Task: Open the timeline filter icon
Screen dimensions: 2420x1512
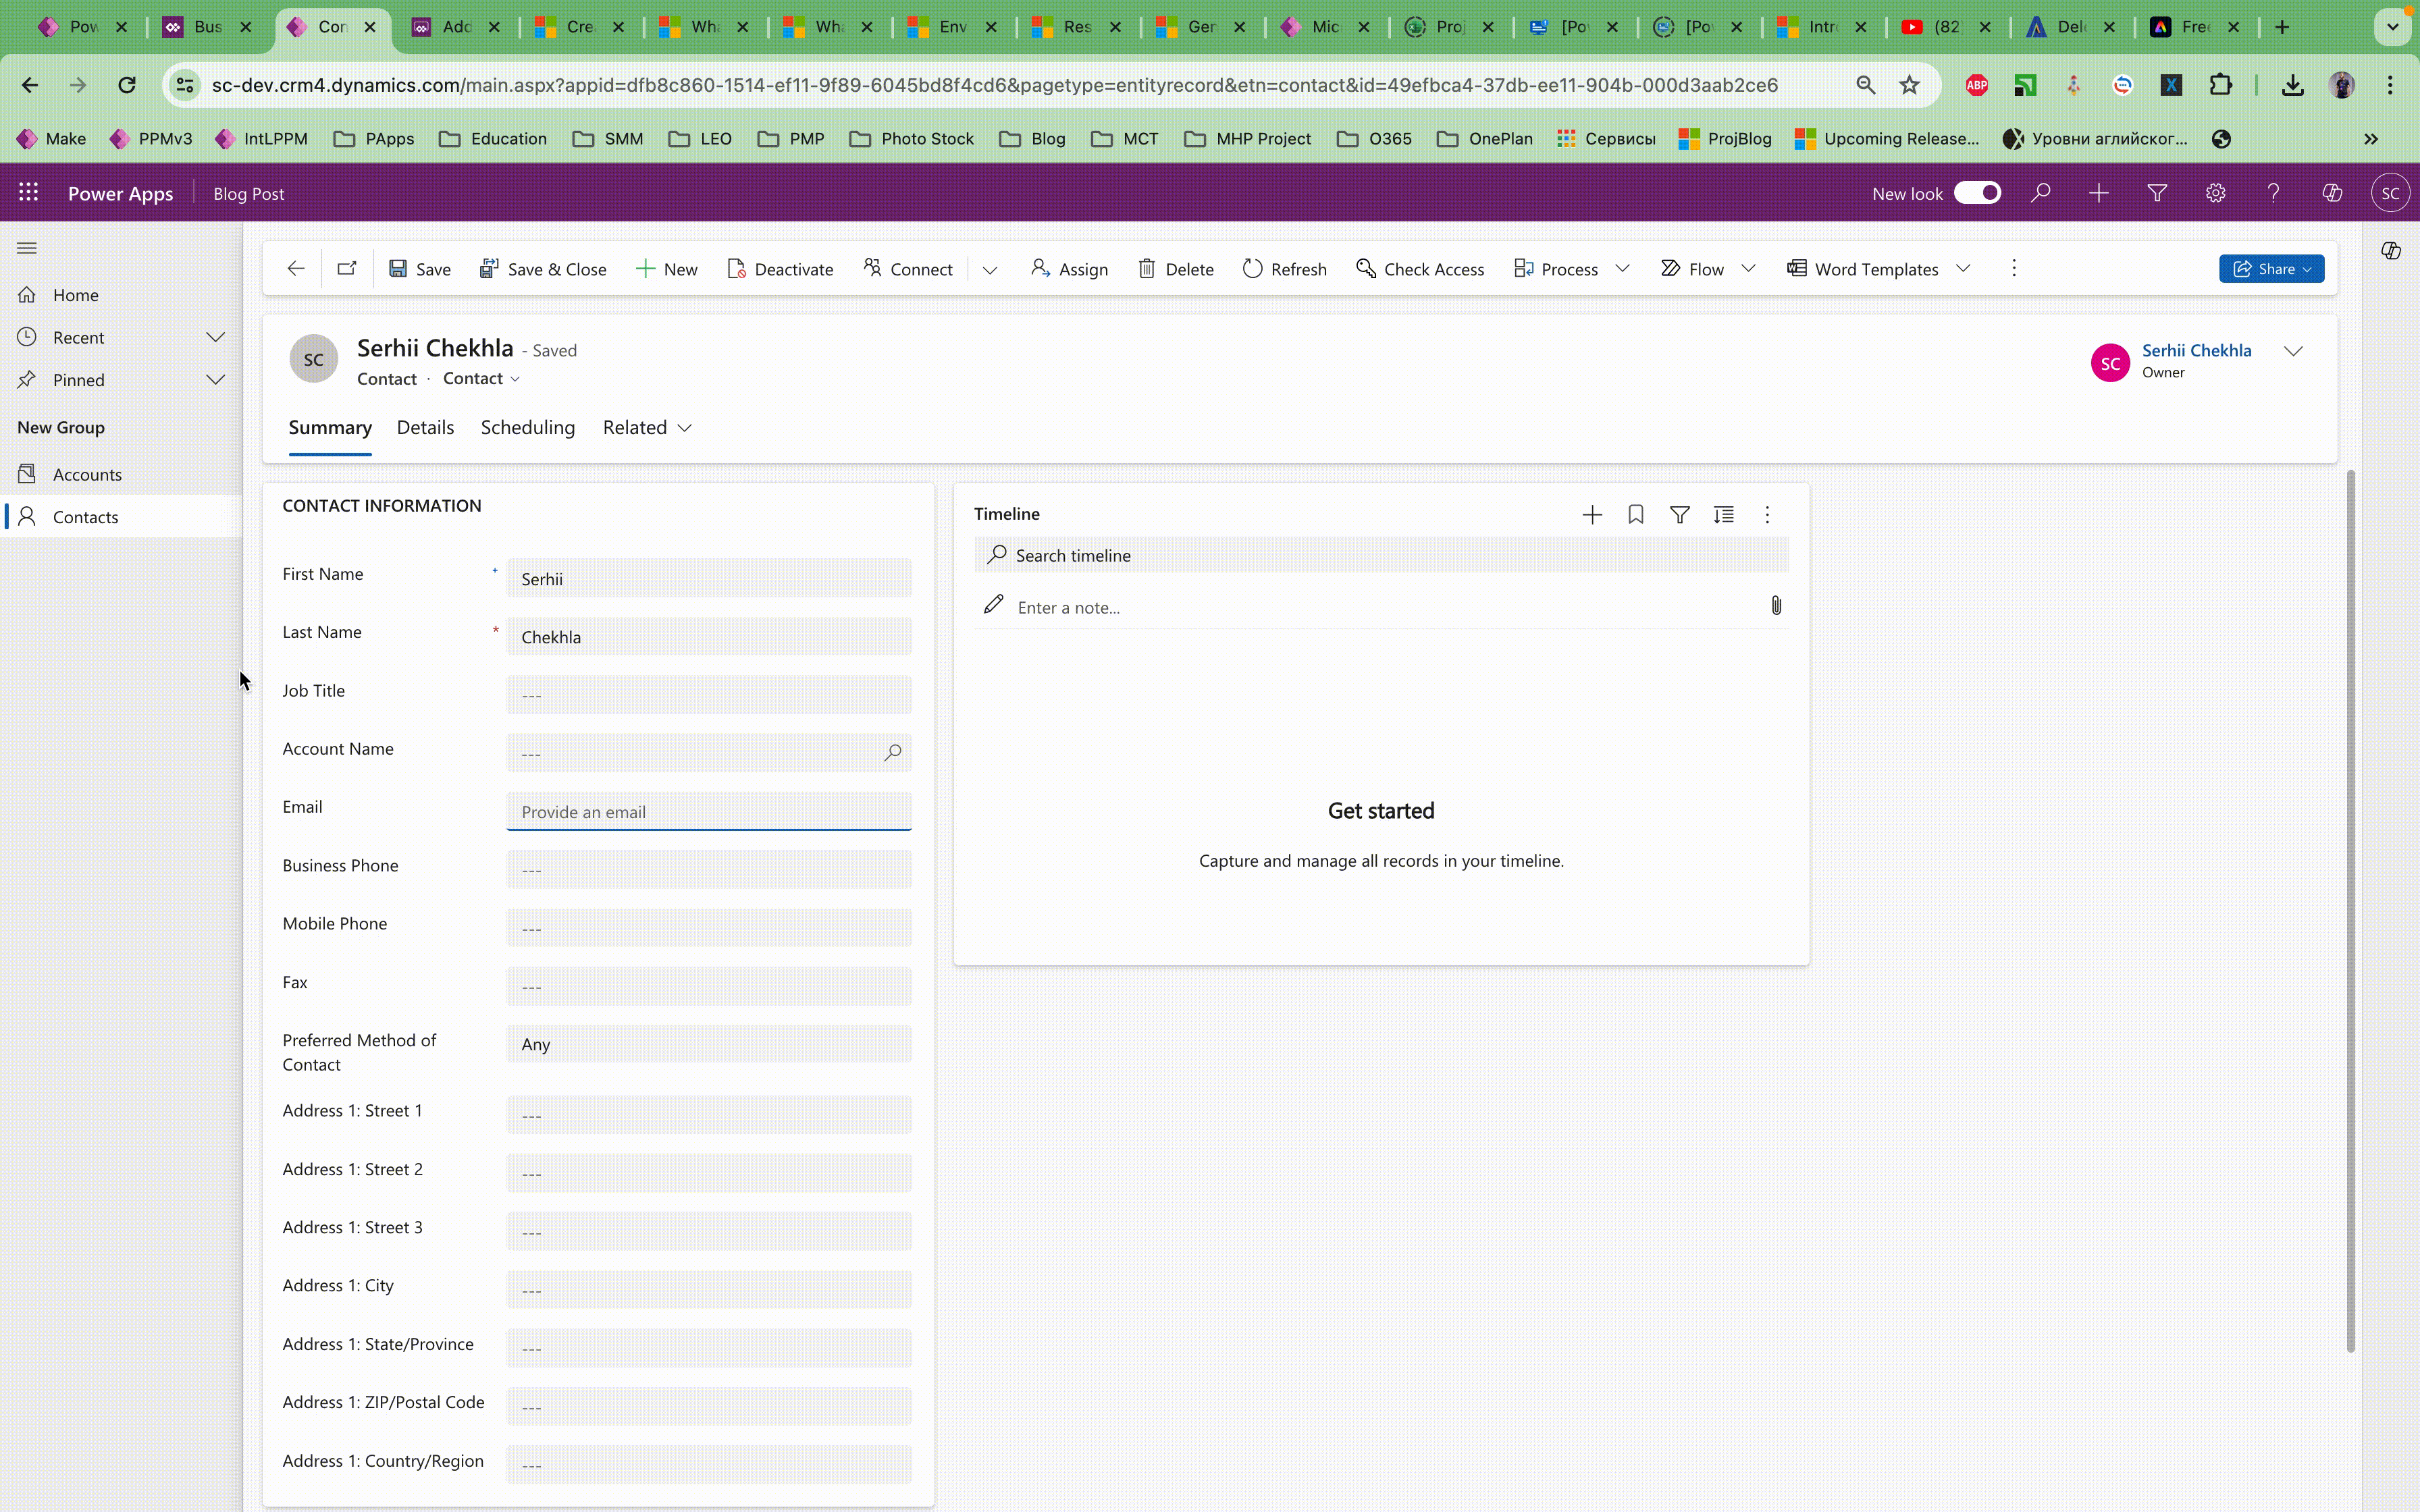Action: [x=1679, y=514]
